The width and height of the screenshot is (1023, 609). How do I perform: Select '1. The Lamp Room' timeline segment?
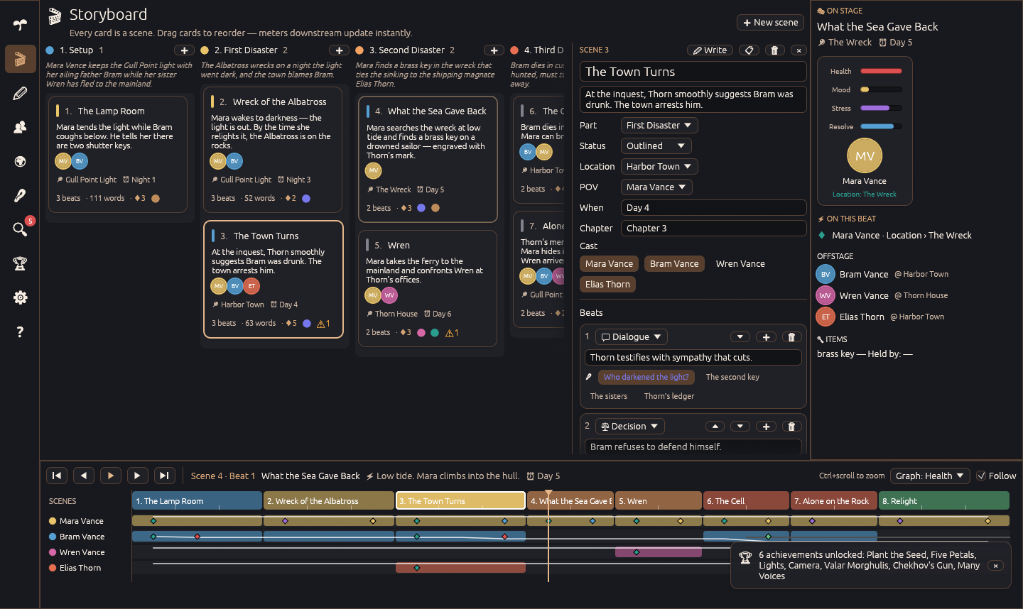[x=197, y=501]
